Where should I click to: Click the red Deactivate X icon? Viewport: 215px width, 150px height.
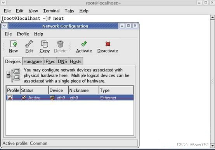coord(108,44)
